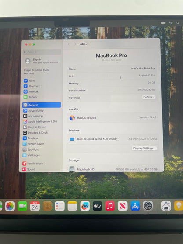Click System Settings icon in Dock

[x=148, y=206]
